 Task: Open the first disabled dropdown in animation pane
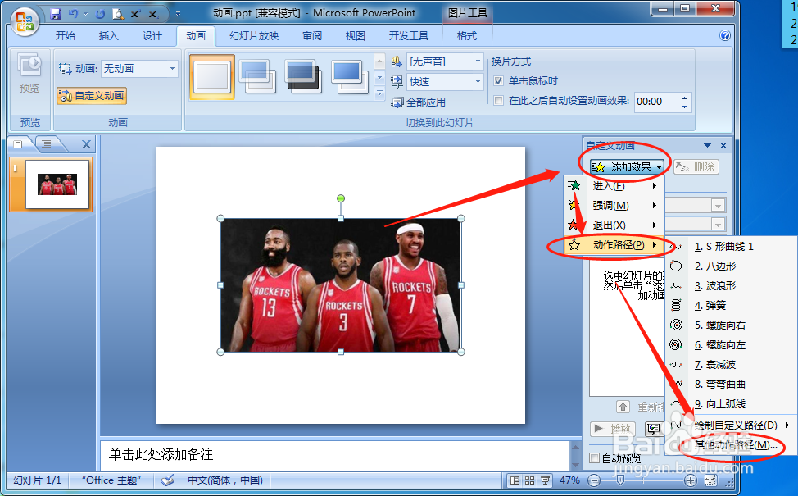click(718, 206)
